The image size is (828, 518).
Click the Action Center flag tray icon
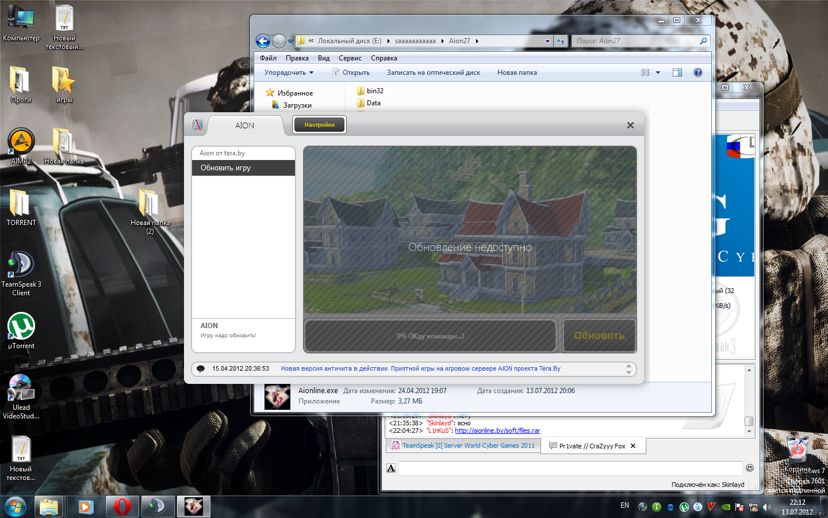pyautogui.click(x=739, y=507)
